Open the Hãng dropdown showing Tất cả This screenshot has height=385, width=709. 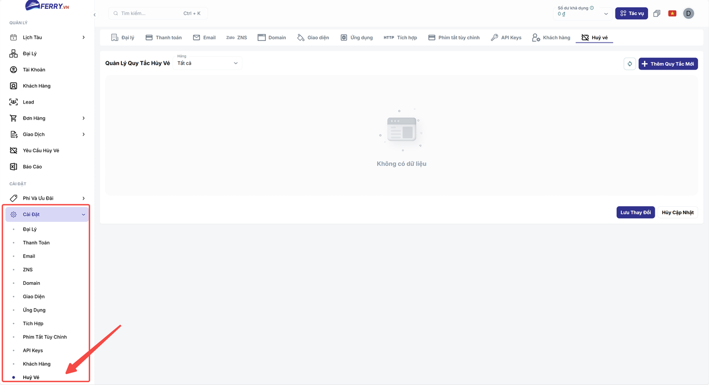208,63
